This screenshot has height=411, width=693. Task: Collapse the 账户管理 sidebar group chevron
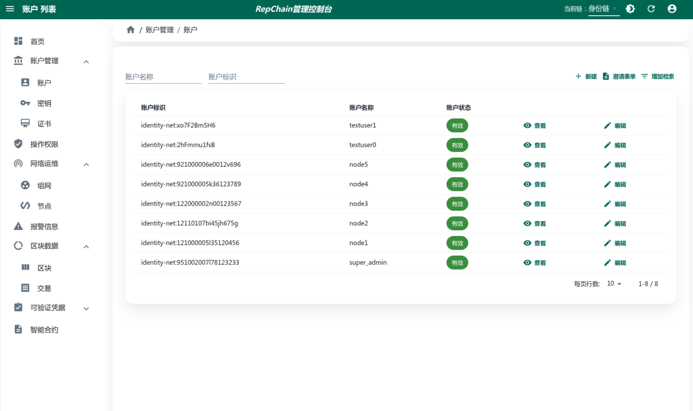pyautogui.click(x=86, y=62)
